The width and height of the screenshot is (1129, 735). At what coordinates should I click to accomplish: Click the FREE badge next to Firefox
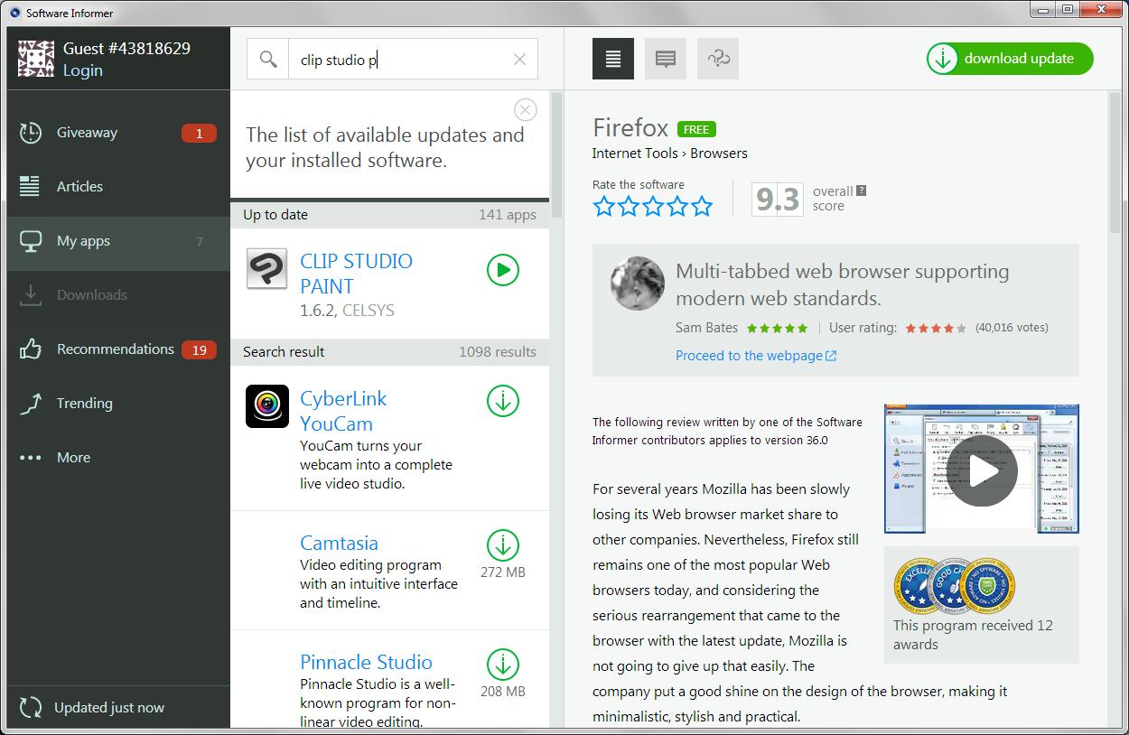point(696,129)
